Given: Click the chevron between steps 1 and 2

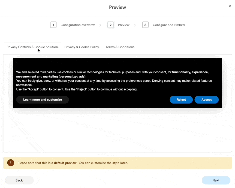Looking at the screenshot, I should pyautogui.click(x=100, y=25).
